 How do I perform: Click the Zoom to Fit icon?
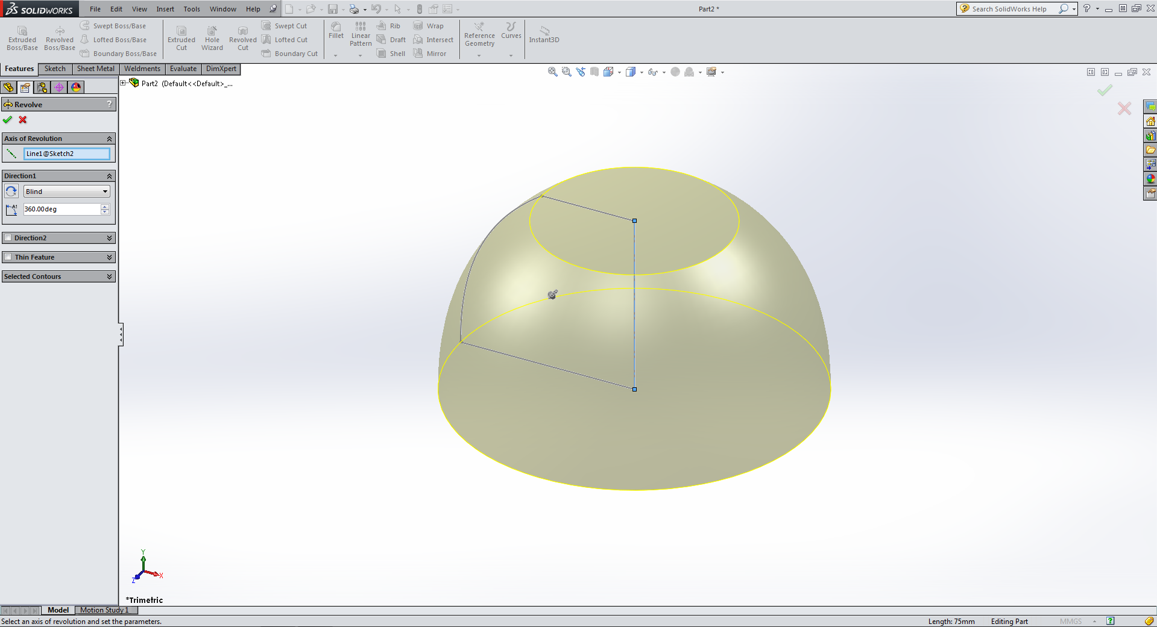[x=552, y=72]
